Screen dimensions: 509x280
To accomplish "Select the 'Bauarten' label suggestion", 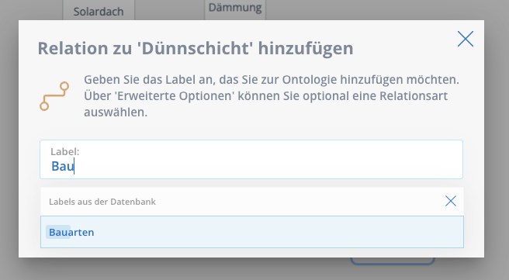I will tap(252, 232).
